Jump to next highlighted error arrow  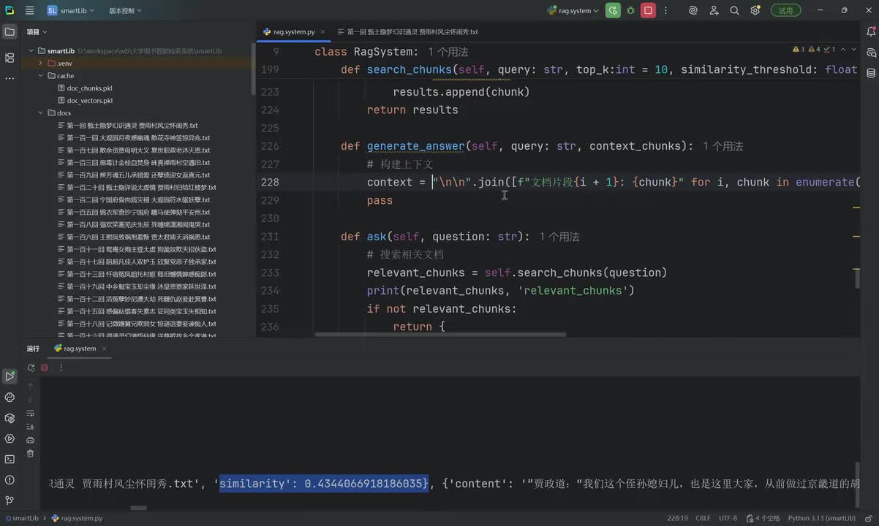click(x=853, y=50)
